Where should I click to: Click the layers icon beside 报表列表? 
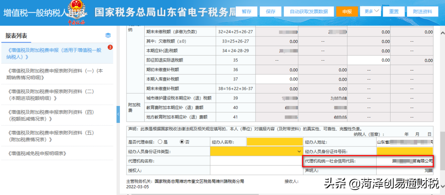coord(108,35)
